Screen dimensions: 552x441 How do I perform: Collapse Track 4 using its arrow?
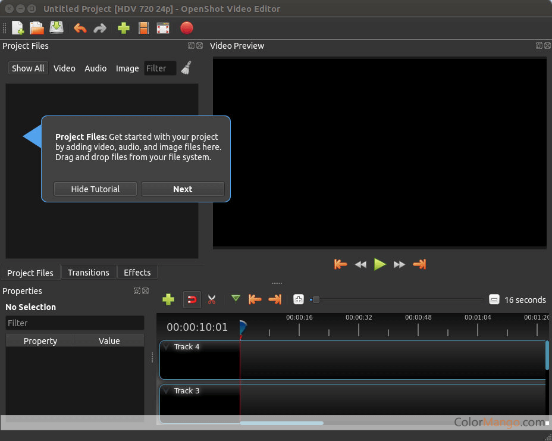click(167, 347)
